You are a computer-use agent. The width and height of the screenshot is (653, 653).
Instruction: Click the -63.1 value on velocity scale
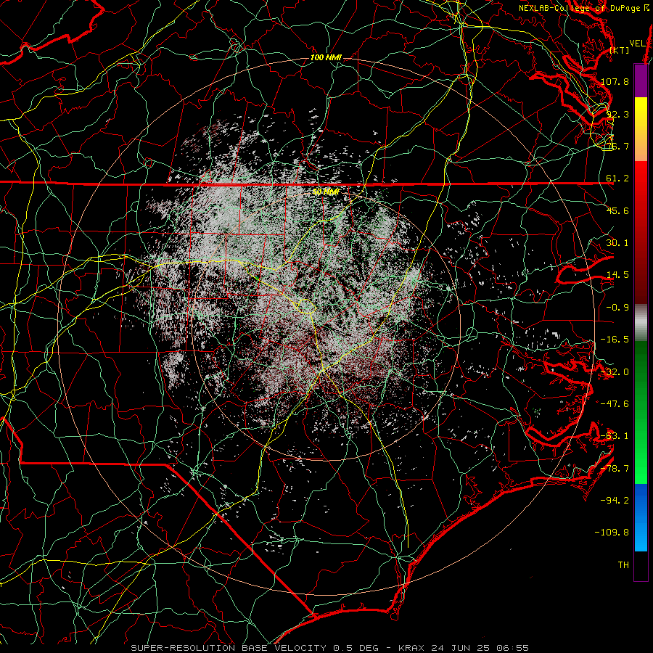point(615,436)
